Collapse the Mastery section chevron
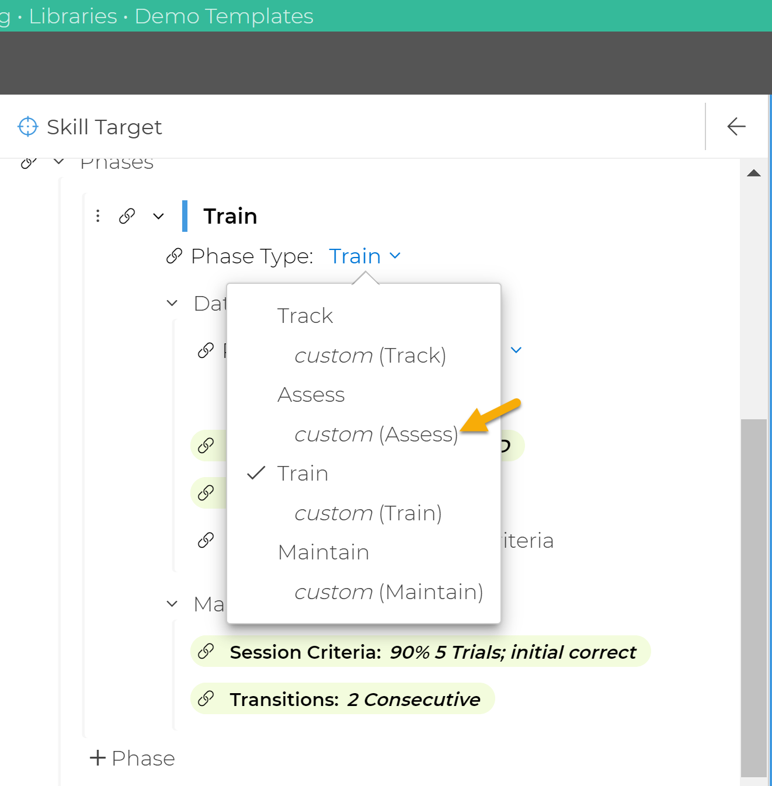The image size is (772, 786). pyautogui.click(x=172, y=604)
